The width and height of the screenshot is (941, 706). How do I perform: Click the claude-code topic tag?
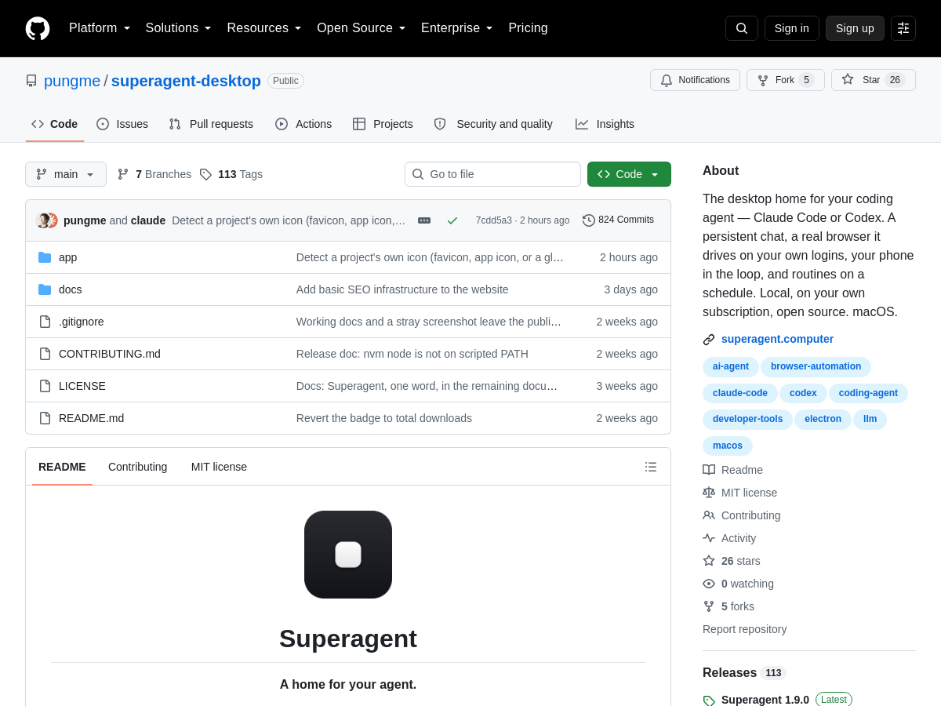740,393
